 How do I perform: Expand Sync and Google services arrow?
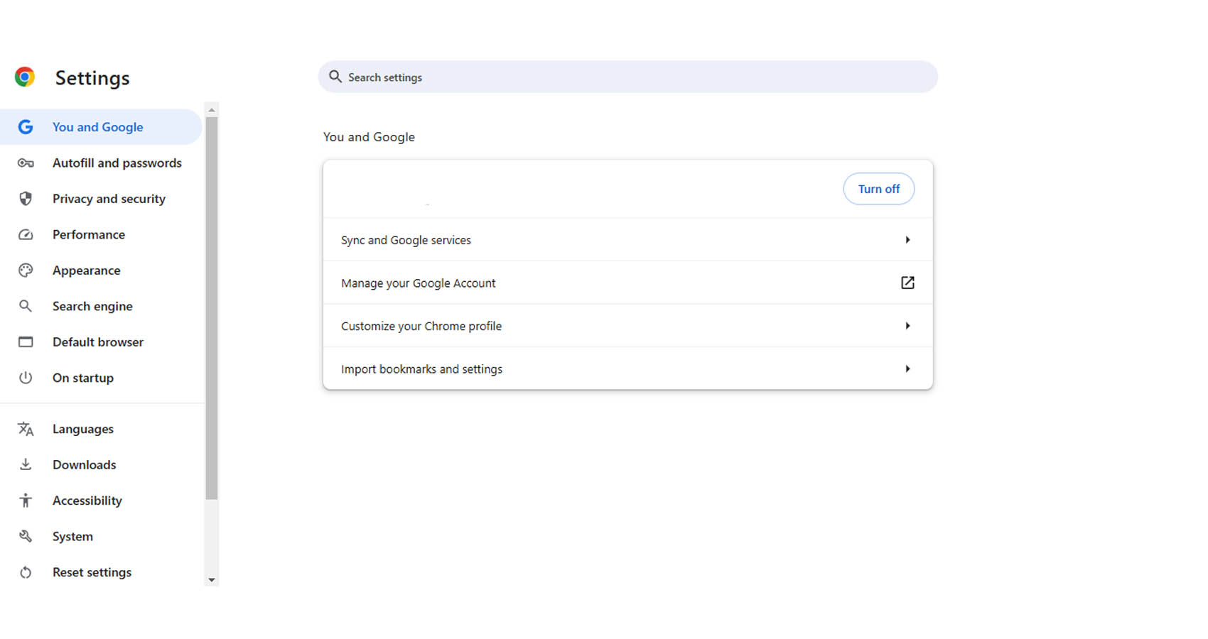(x=907, y=240)
